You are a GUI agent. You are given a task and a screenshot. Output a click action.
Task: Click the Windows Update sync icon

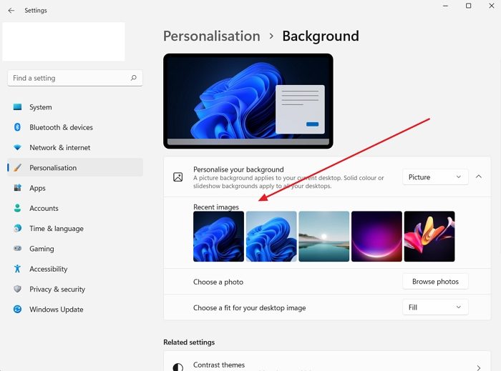[18, 309]
